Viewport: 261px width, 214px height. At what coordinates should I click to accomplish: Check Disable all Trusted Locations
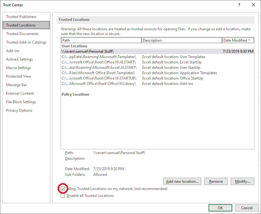63,196
